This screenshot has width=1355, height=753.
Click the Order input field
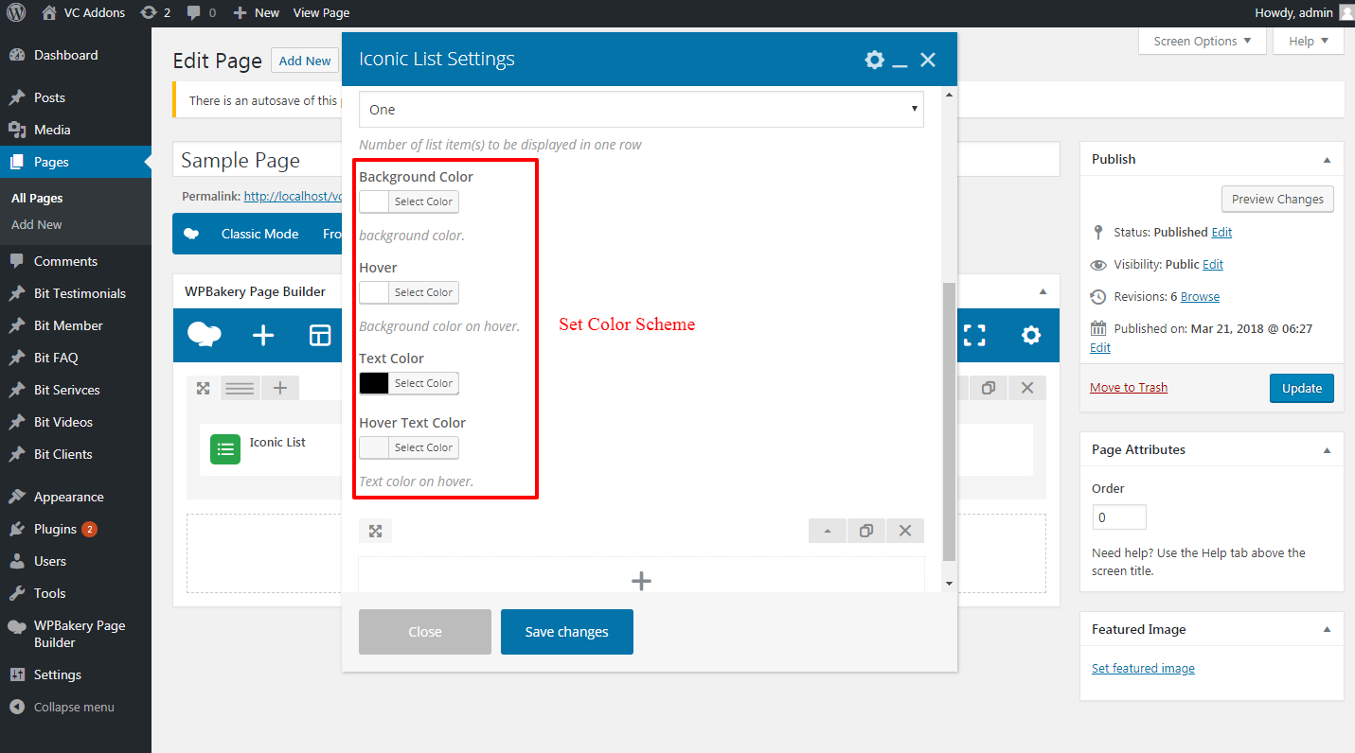click(1118, 517)
